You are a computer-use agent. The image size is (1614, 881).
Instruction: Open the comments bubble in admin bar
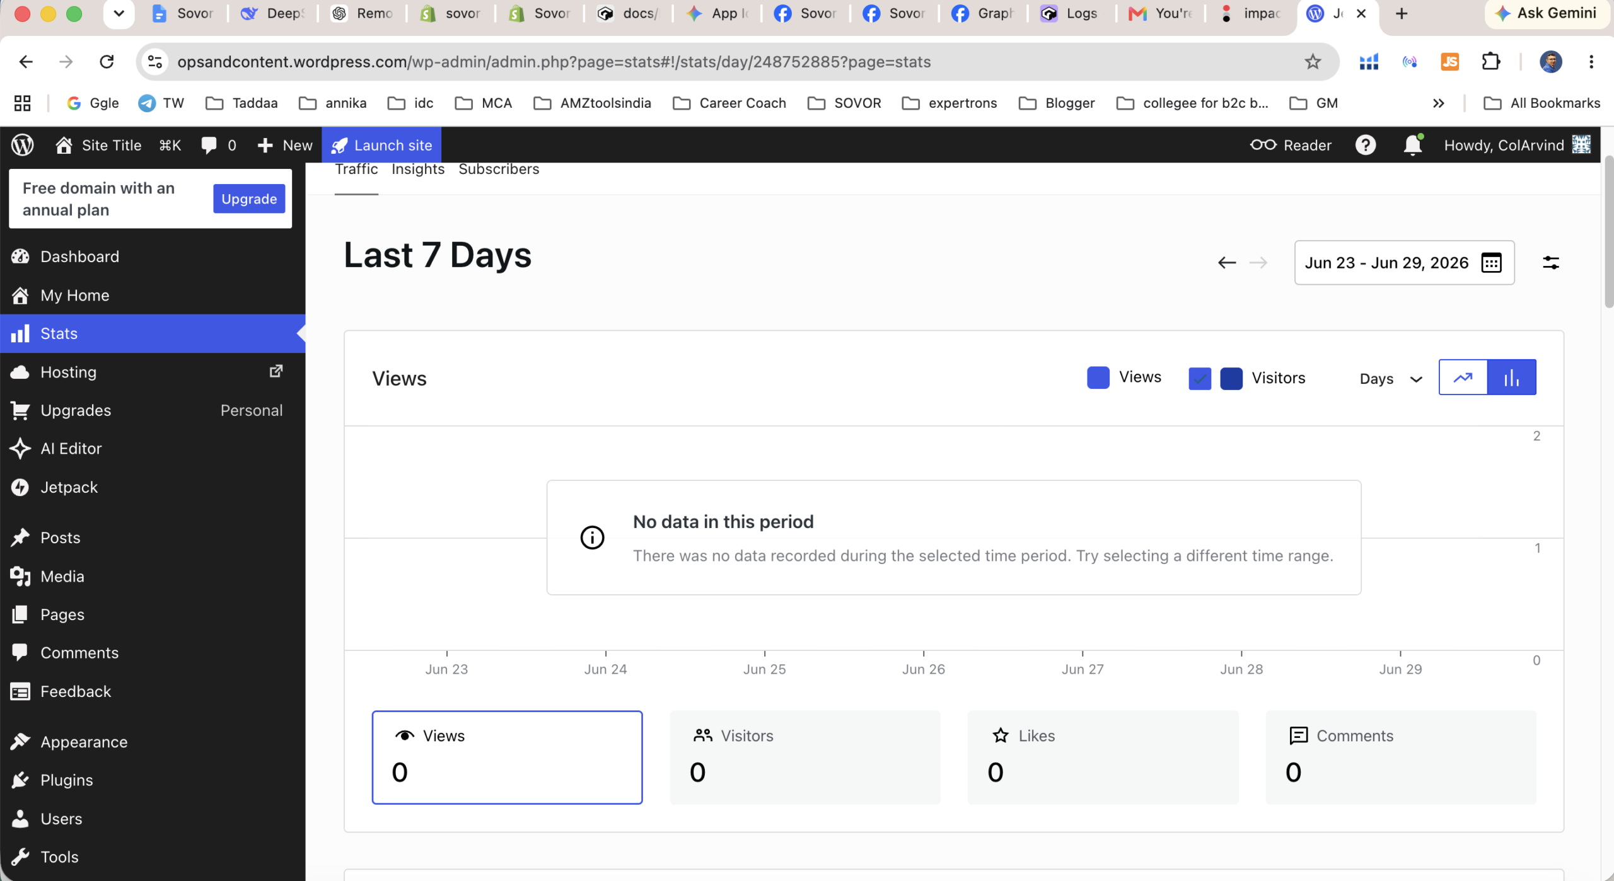click(218, 146)
